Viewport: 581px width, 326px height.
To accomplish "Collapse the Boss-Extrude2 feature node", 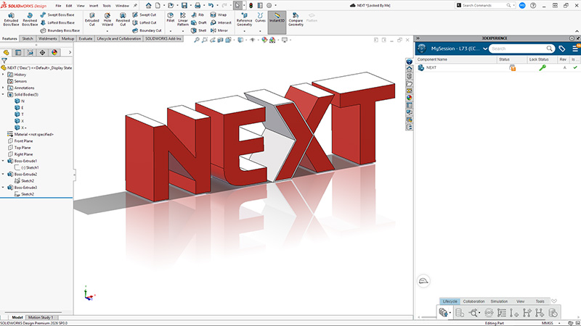I will pyautogui.click(x=3, y=174).
